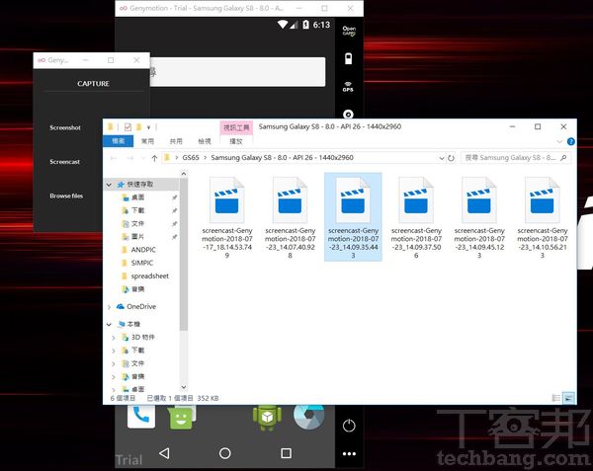Click the up-arrow folder navigation button
The height and width of the screenshot is (471, 593).
[153, 157]
